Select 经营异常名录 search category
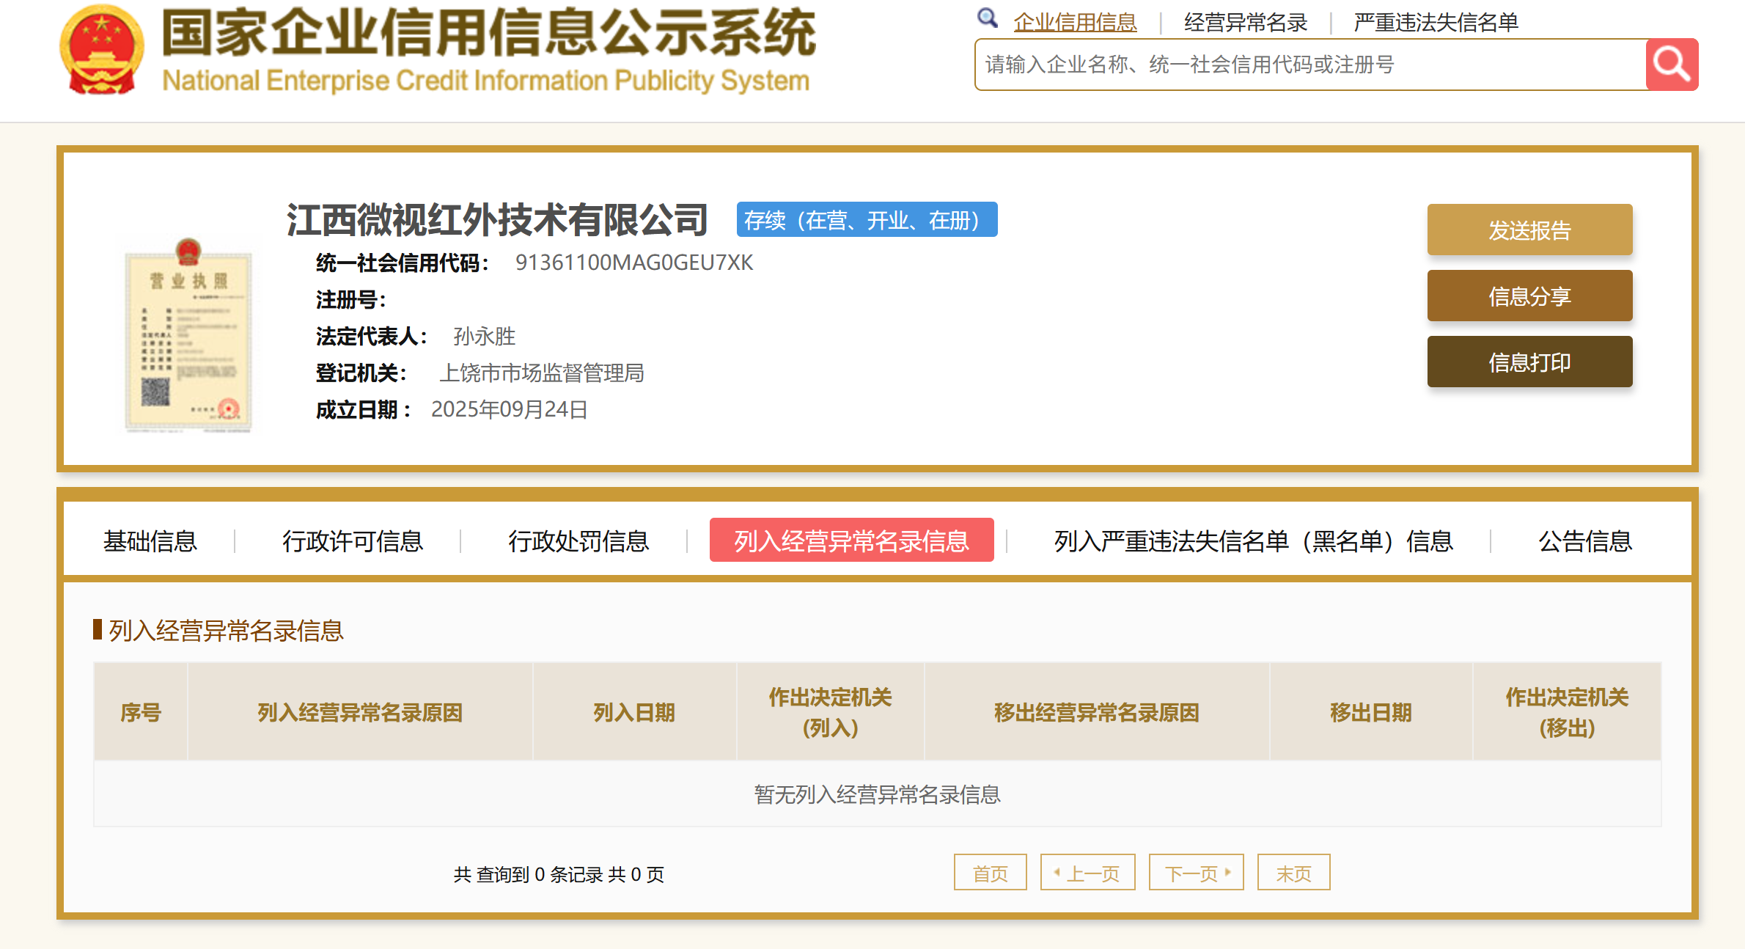This screenshot has height=949, width=1745. click(x=1245, y=23)
